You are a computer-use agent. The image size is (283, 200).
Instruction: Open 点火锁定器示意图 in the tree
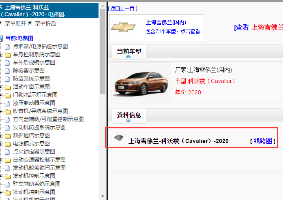[34, 152]
